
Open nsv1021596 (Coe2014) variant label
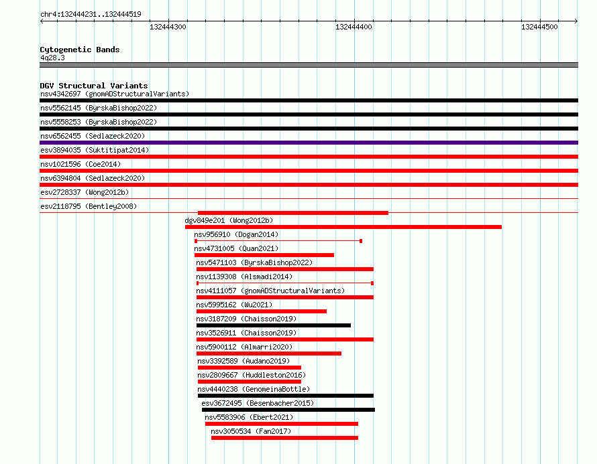(x=80, y=164)
